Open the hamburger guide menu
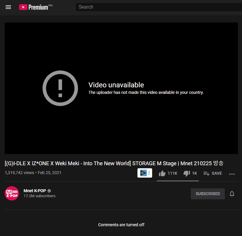The image size is (242, 236). (x=8, y=7)
